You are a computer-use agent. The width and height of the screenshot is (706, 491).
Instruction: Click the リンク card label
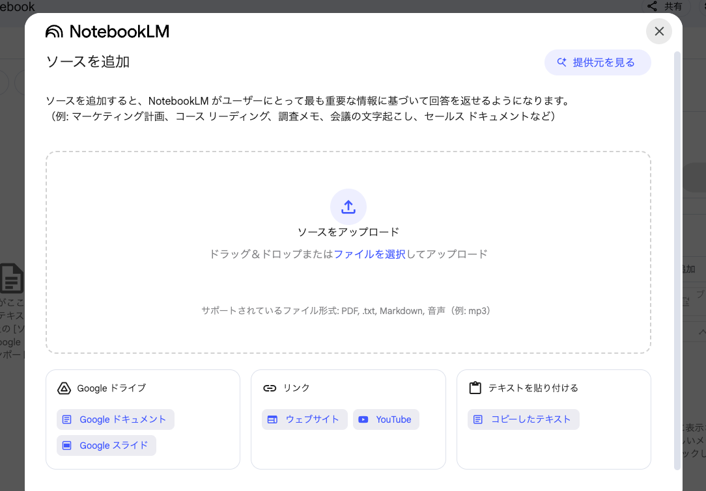click(x=296, y=388)
